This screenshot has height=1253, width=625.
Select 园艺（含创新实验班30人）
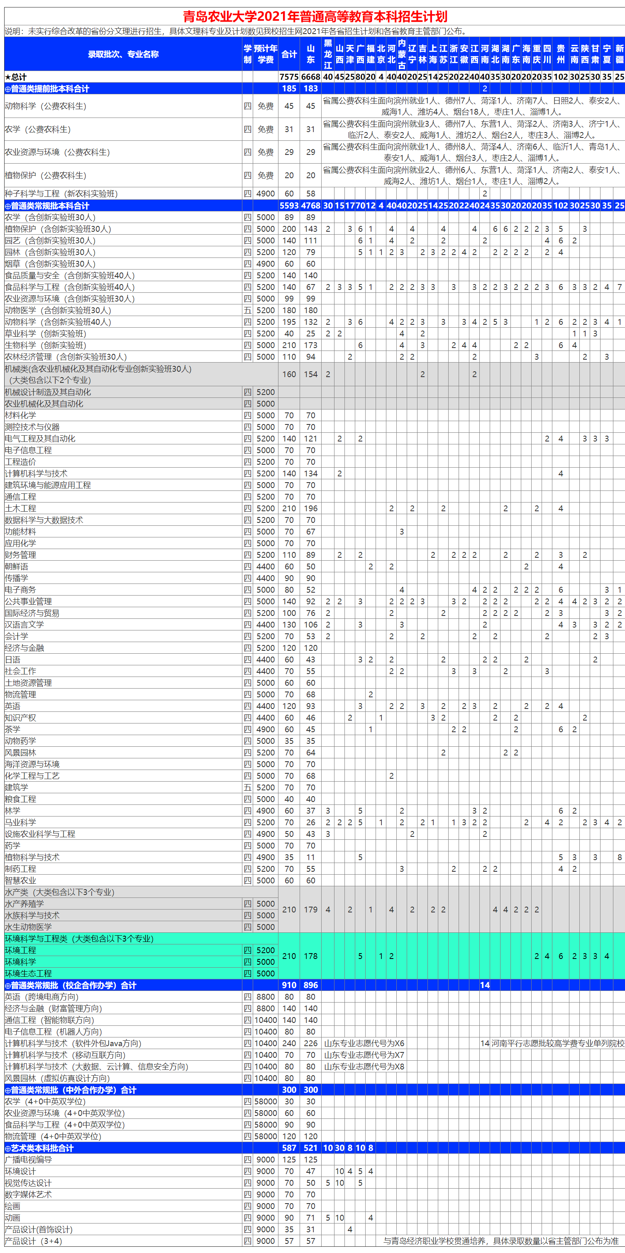(x=315, y=240)
